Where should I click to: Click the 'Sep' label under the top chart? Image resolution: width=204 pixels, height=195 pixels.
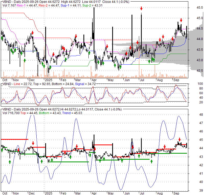click(x=176, y=80)
